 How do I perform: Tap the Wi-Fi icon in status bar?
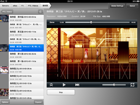point(6,1)
